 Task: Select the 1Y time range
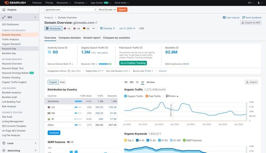(x=137, y=82)
